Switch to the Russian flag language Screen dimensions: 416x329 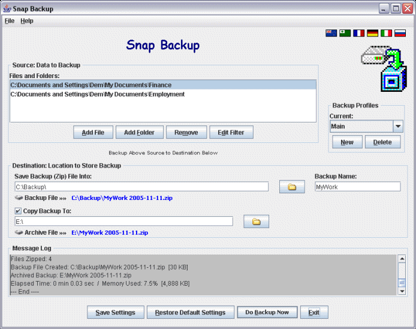400,33
